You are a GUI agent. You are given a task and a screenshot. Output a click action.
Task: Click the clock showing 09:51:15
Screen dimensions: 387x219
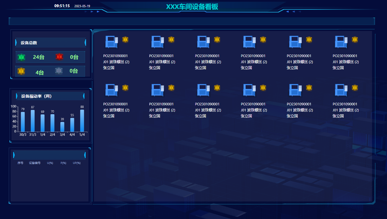point(62,6)
